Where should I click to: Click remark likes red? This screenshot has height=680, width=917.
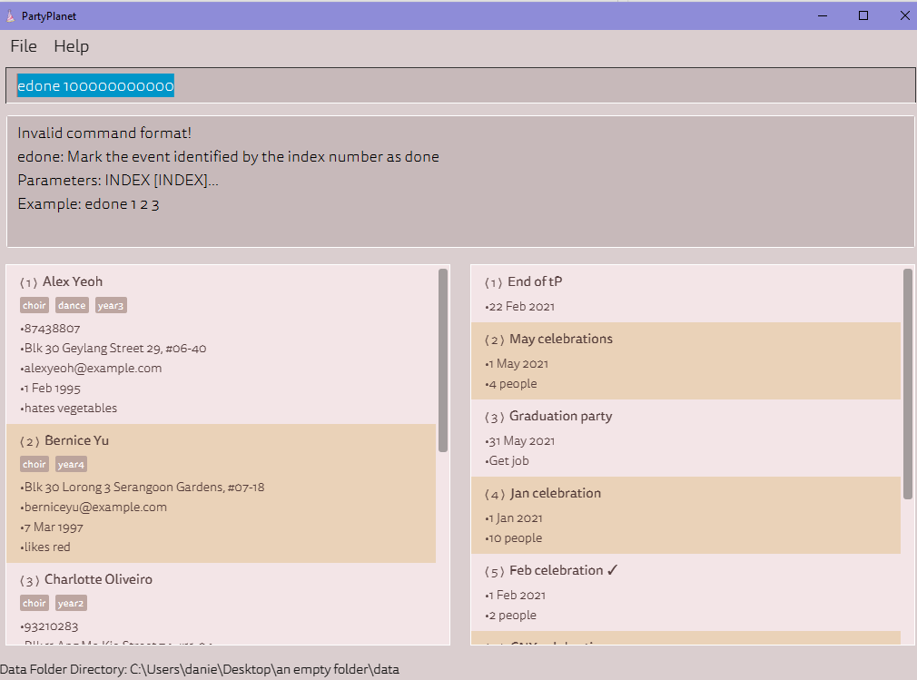pos(47,547)
